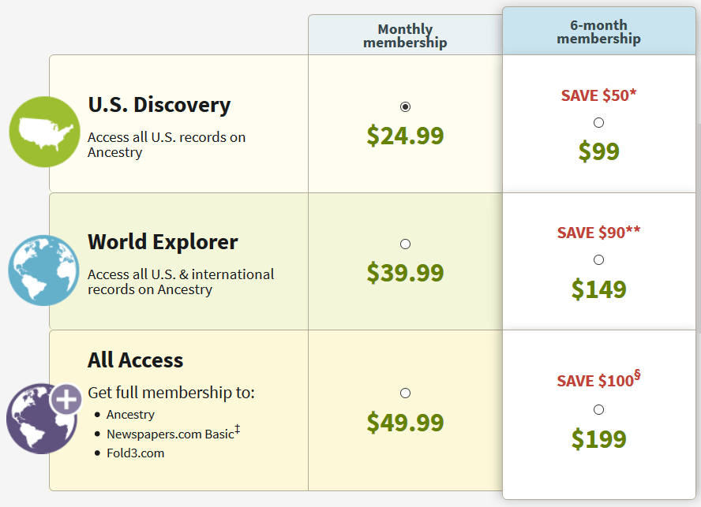The width and height of the screenshot is (701, 507).
Task: Click the plus badge on All Access icon
Action: 66,400
